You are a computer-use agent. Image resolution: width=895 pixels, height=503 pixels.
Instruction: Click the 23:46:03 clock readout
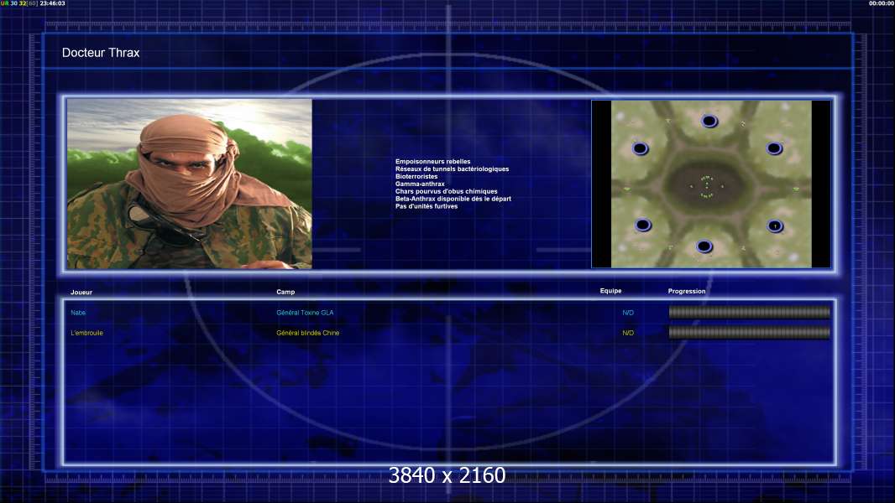[52, 3]
